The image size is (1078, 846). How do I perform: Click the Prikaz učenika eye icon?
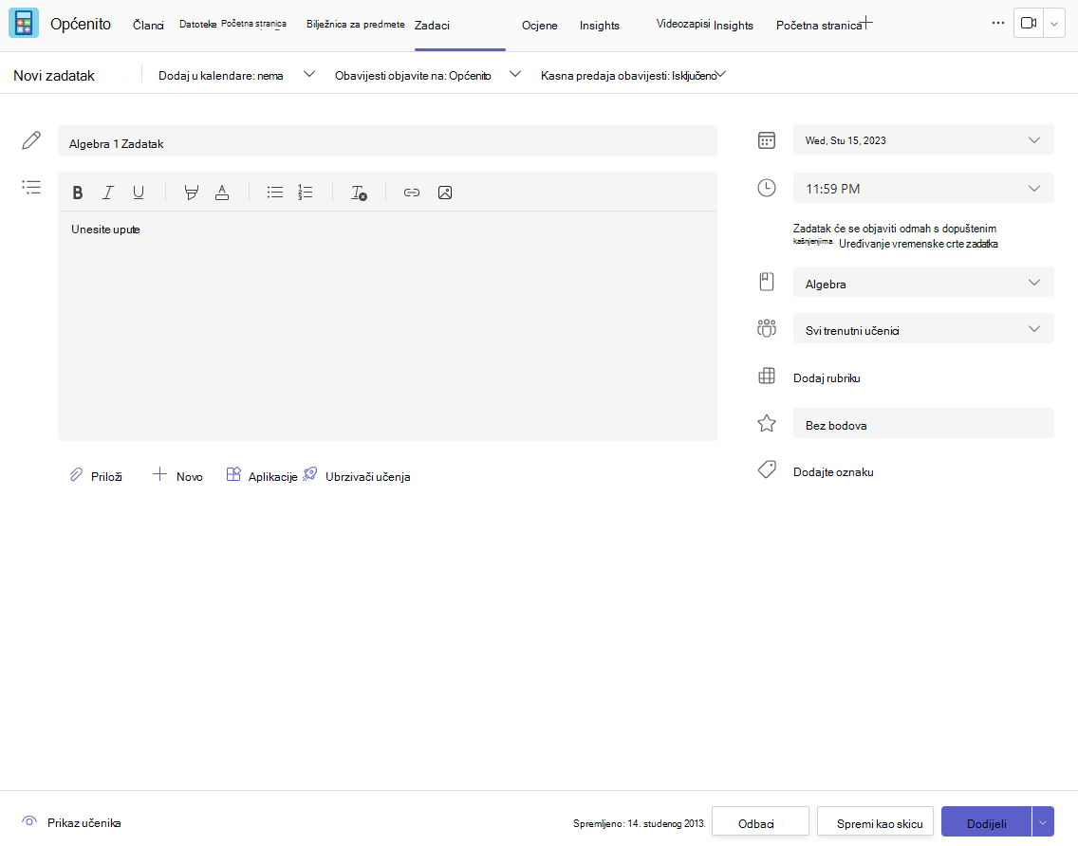pos(28,821)
